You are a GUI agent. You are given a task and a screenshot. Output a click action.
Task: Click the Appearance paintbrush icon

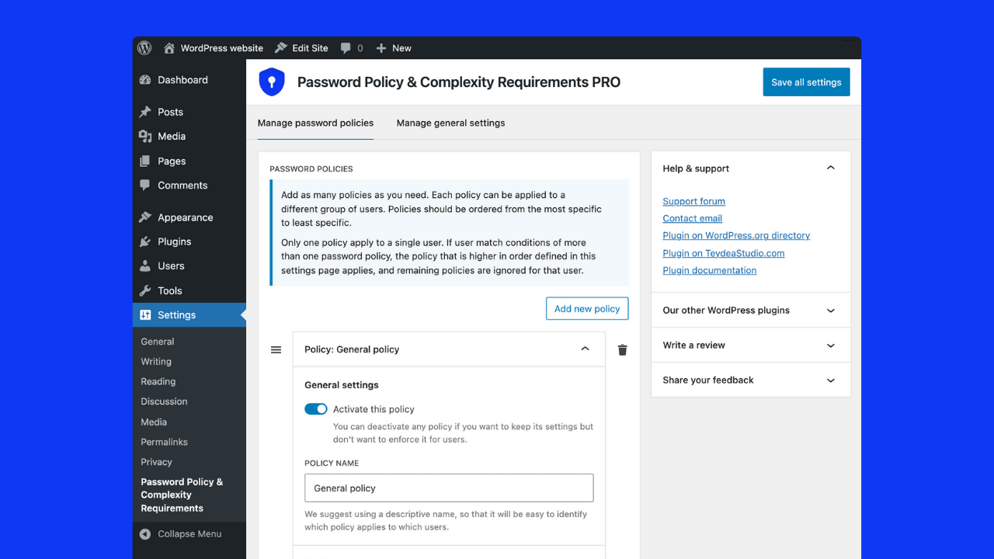tap(145, 217)
